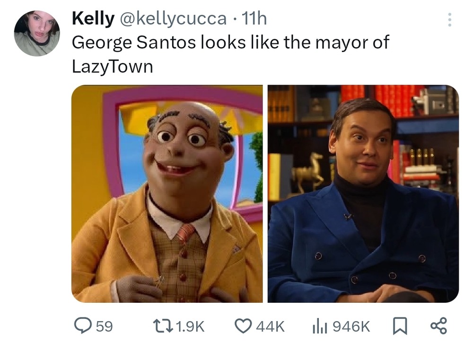This screenshot has height=343, width=473.
Task: Click the 59 replies count
Action: coord(105,326)
